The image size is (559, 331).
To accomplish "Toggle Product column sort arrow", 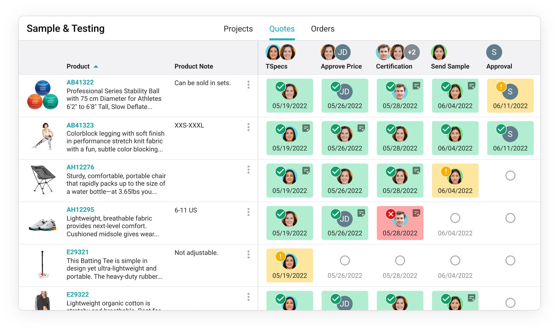I will 96,67.
